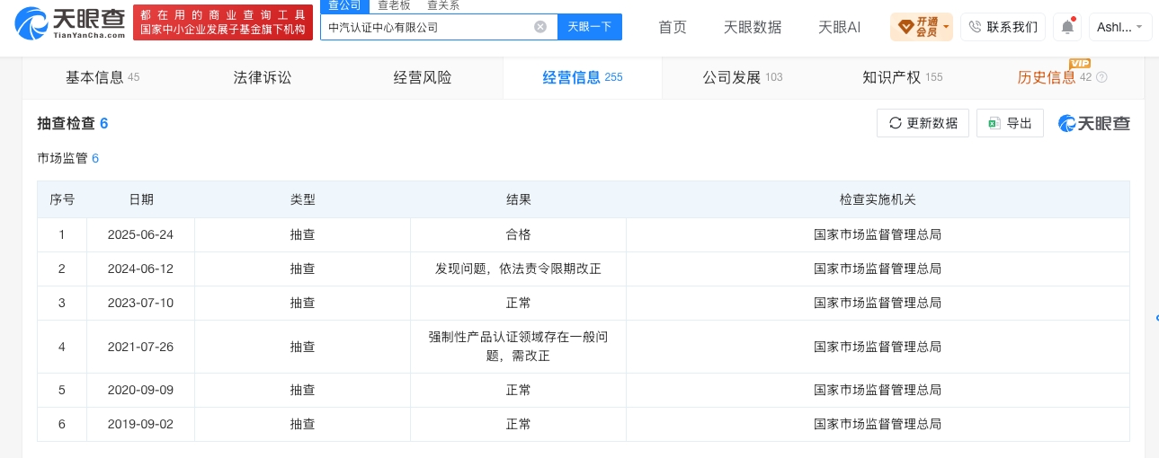Click the diamond 开通会员 VIP badge

(921, 27)
